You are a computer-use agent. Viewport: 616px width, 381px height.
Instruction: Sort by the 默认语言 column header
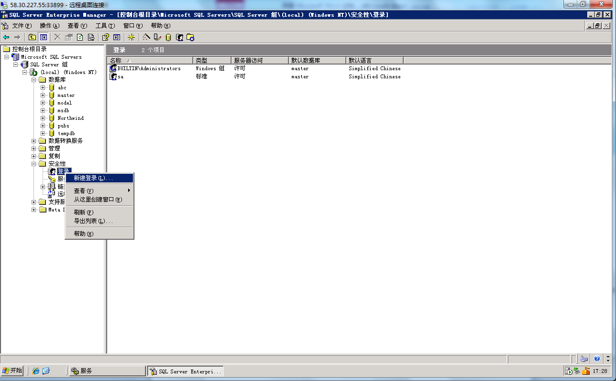click(x=374, y=61)
